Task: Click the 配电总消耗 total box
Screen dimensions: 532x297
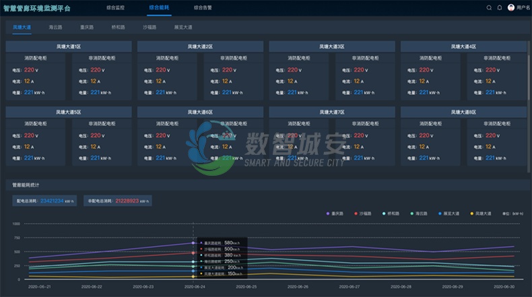Action: 44,201
